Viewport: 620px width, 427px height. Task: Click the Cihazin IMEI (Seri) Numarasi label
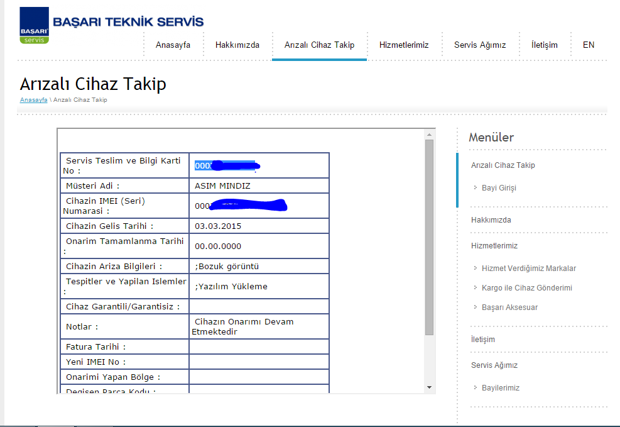(104, 206)
